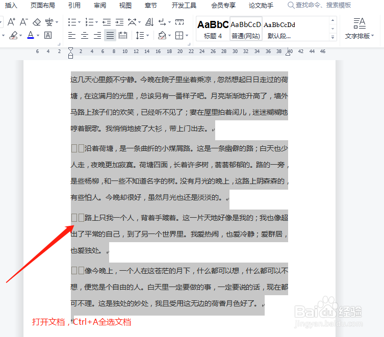Click first-line indent marker on ruler

[70, 50]
